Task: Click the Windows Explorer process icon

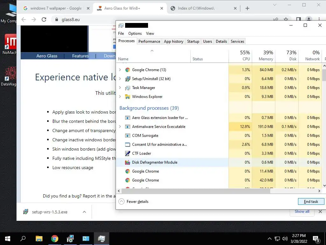Action: 127,97
